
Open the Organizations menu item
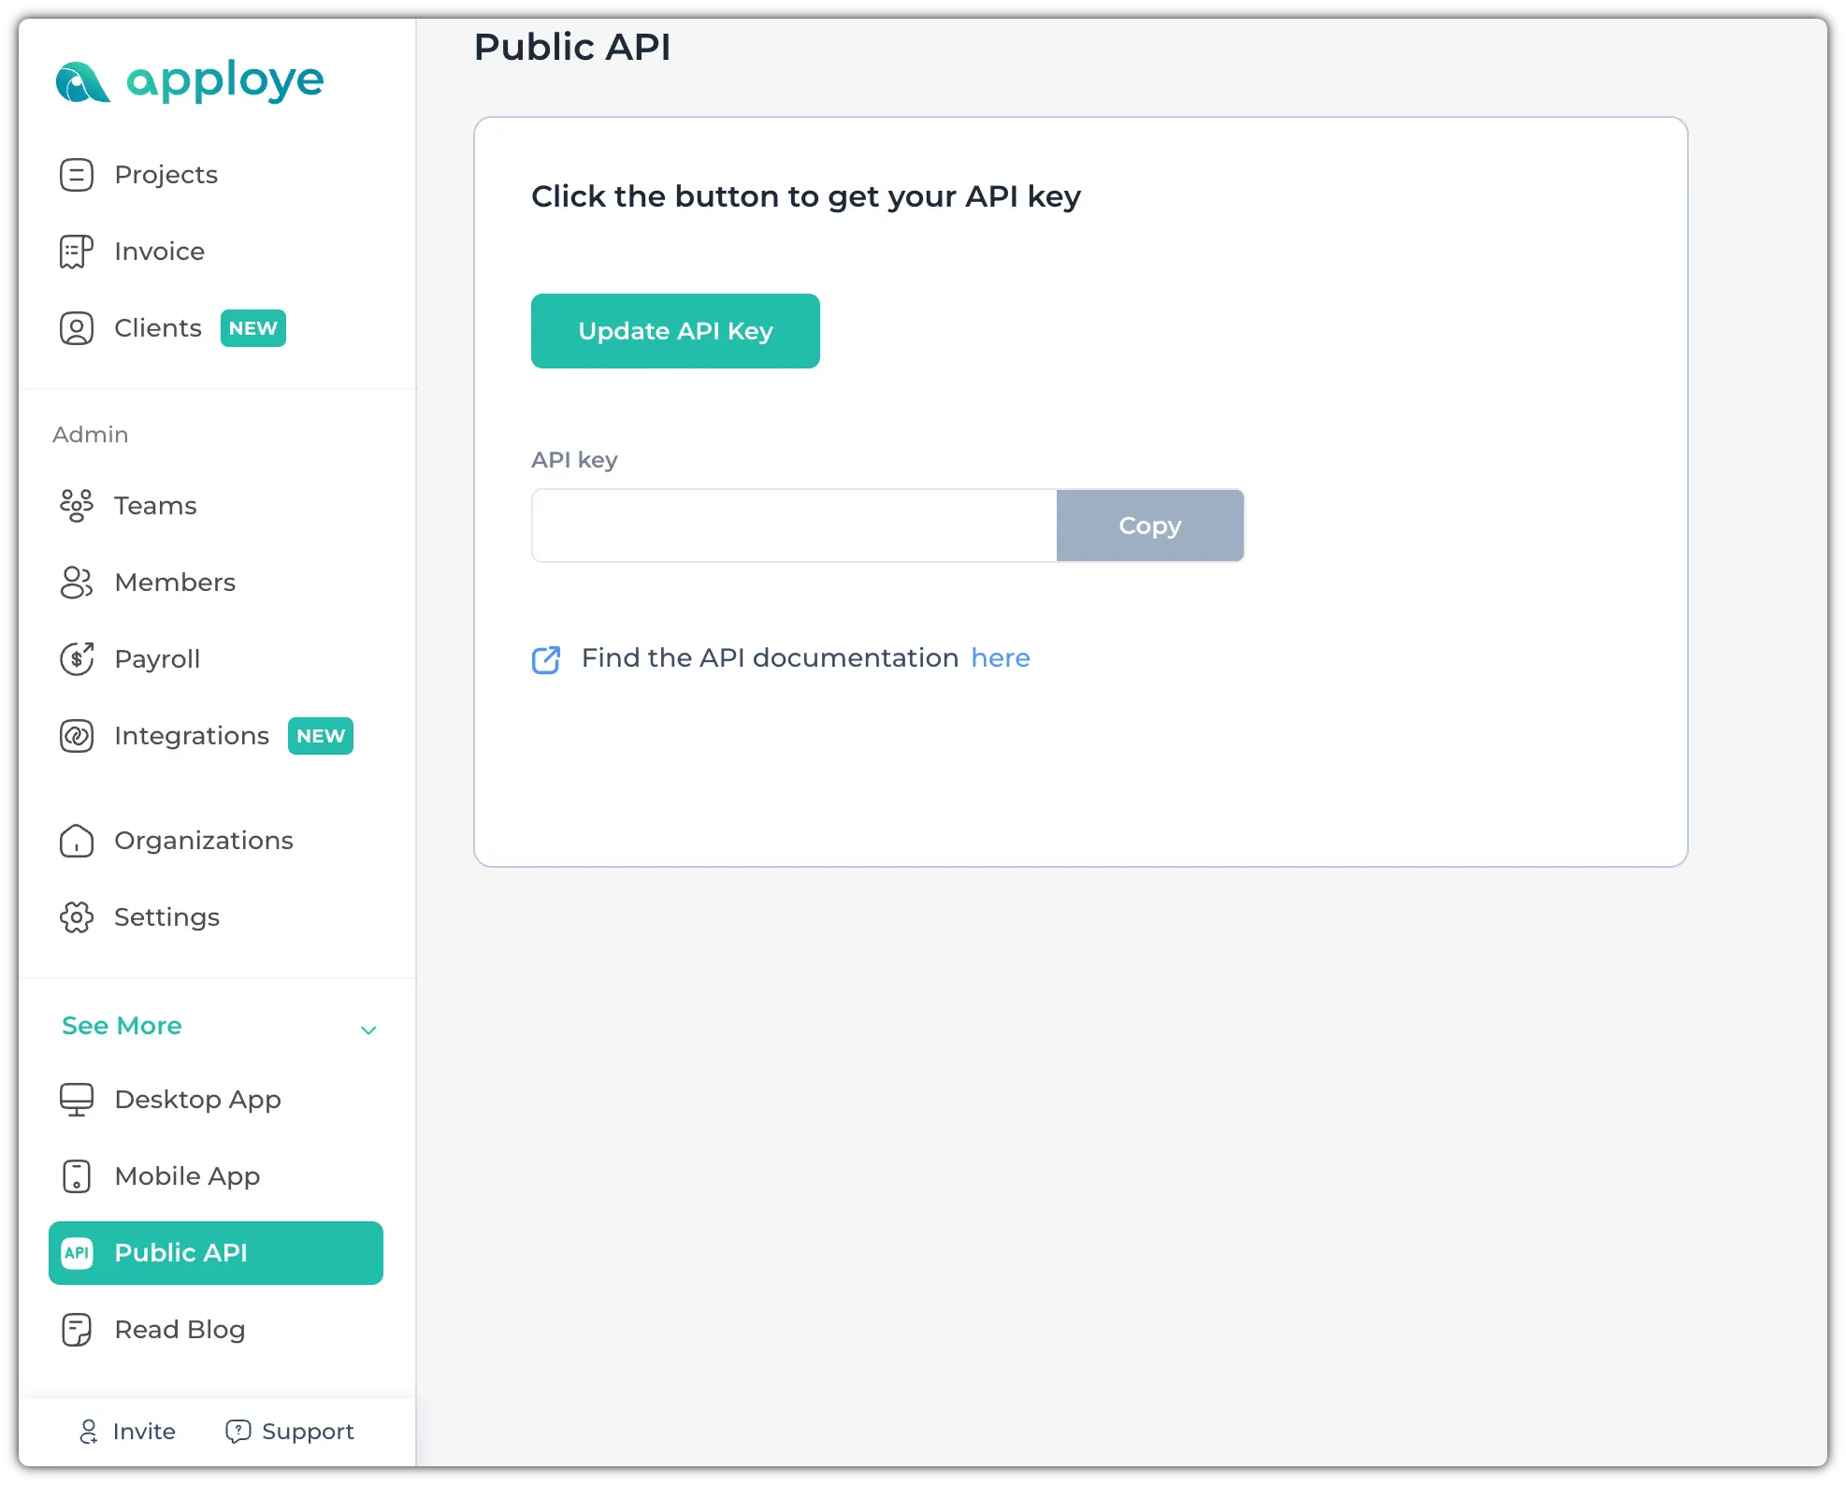click(x=203, y=841)
